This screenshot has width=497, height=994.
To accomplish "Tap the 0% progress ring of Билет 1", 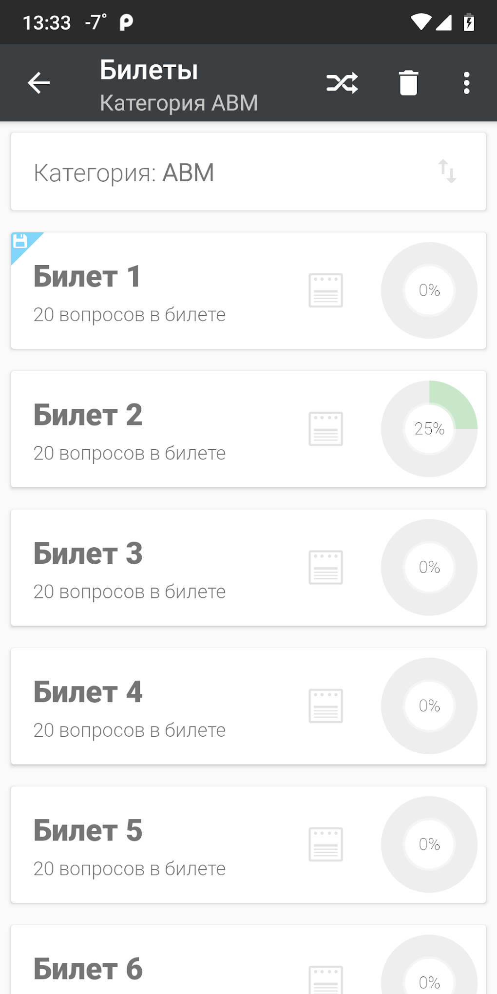I will (x=429, y=290).
